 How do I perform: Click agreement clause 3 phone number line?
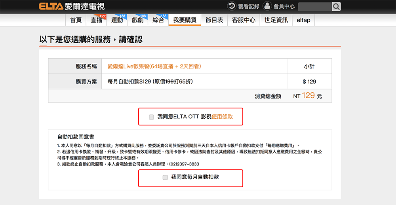tap(128, 164)
